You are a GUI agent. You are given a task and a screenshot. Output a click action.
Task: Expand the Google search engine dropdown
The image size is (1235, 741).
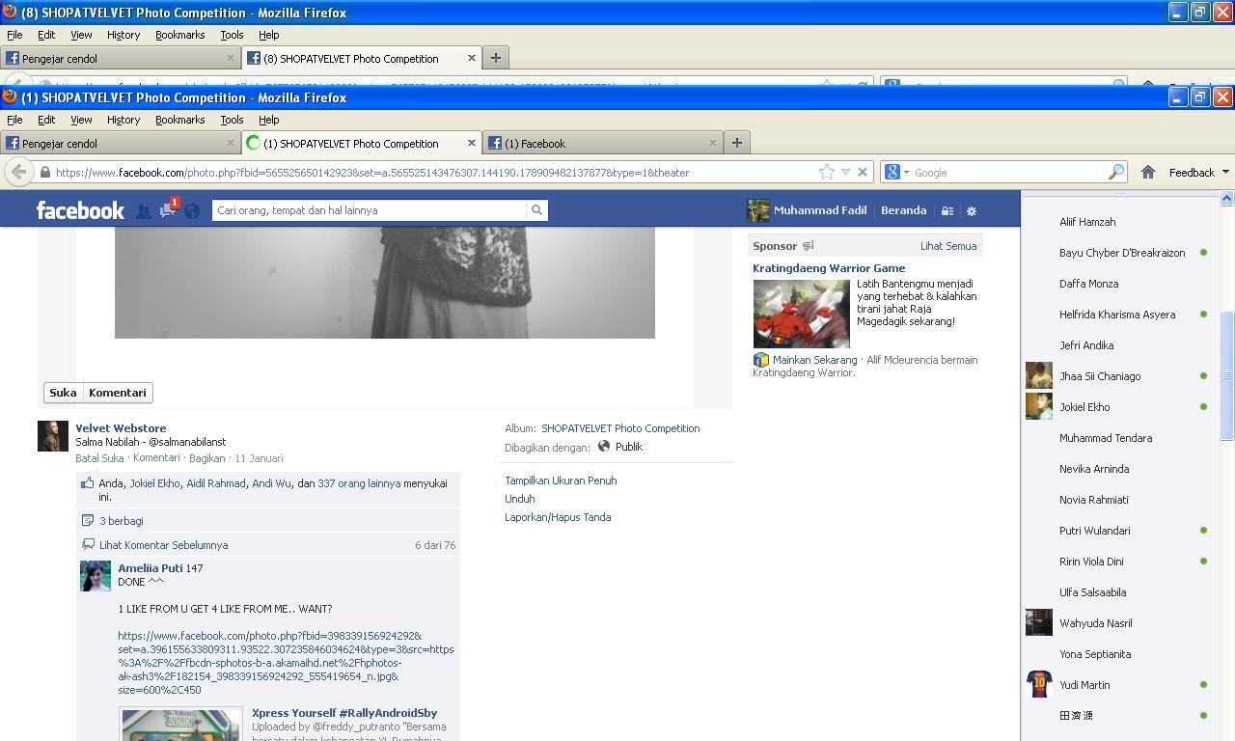click(x=896, y=172)
